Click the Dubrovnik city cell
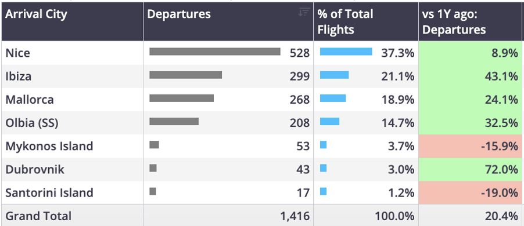 (35, 170)
